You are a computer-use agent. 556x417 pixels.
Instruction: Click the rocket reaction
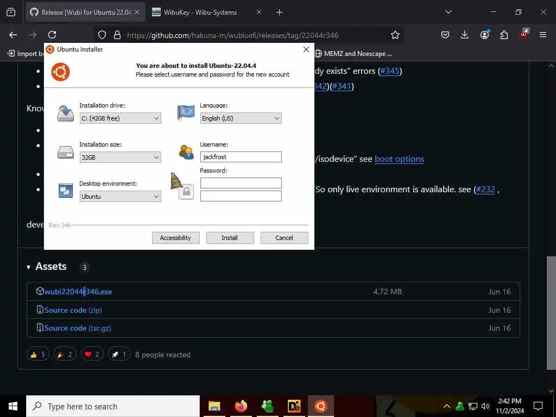click(x=119, y=354)
